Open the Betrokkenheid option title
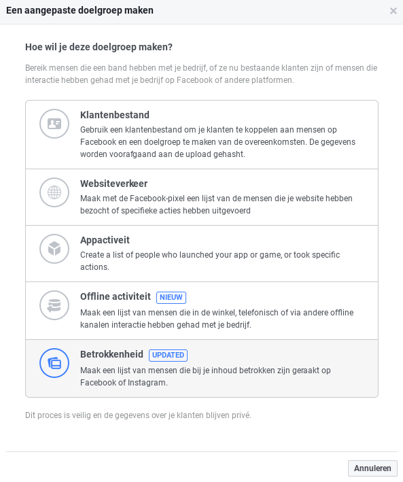The image size is (403, 482). [111, 354]
